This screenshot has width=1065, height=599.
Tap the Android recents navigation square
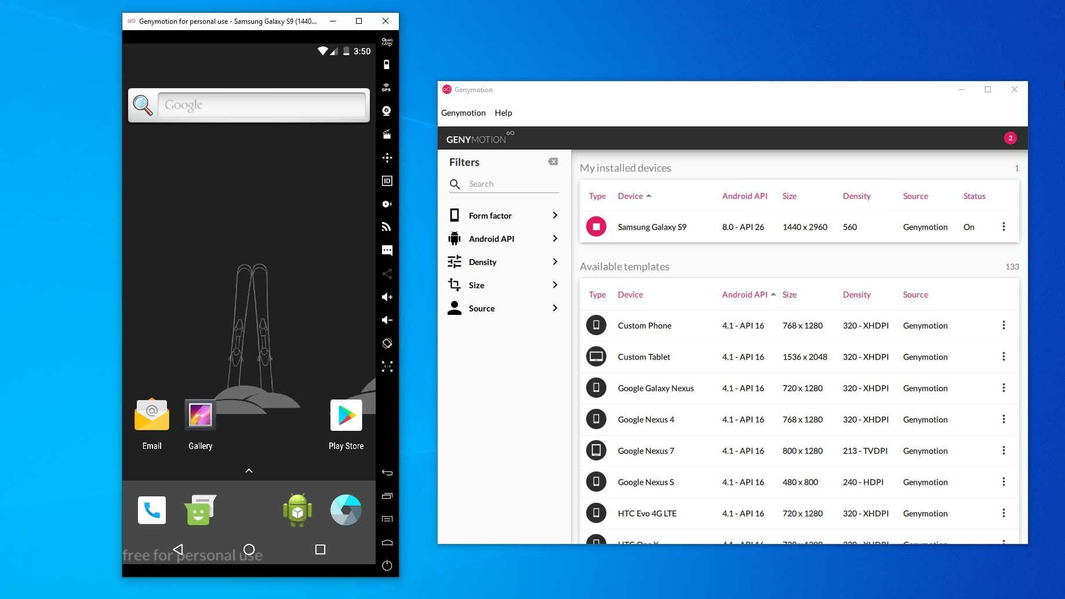[320, 549]
